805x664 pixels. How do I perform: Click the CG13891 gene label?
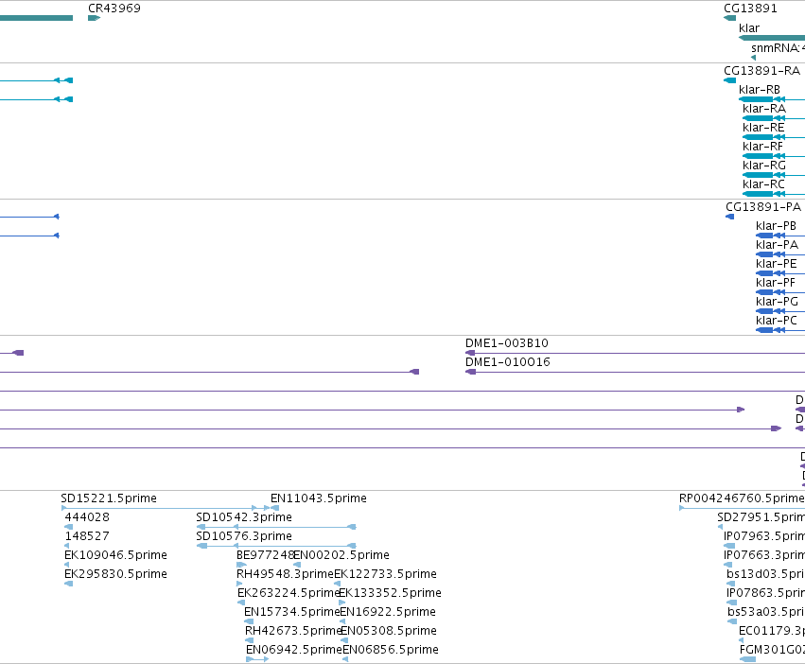(x=750, y=9)
